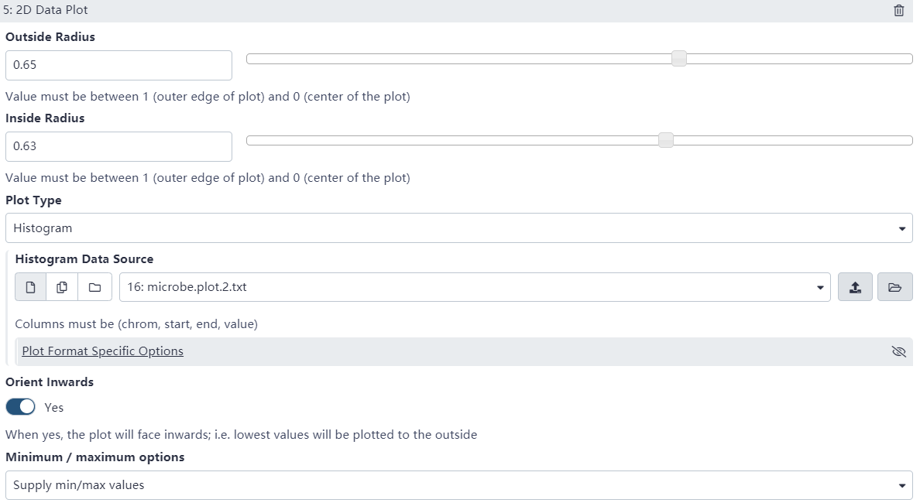Click the Yes label beside Orient Inwards
The height and width of the screenshot is (503, 920).
pos(54,407)
